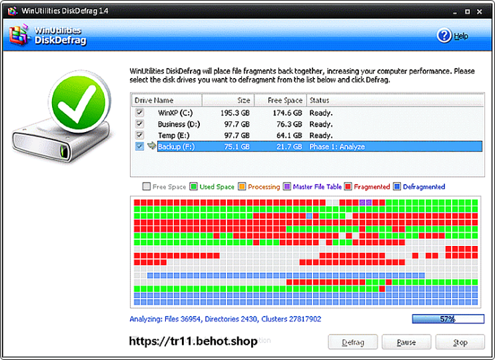495x360 pixels.
Task: Start defragmentation with the Defrag button
Action: pyautogui.click(x=352, y=342)
